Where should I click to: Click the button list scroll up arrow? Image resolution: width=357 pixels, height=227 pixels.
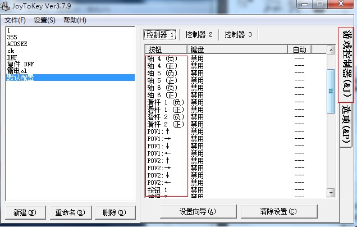click(x=331, y=50)
